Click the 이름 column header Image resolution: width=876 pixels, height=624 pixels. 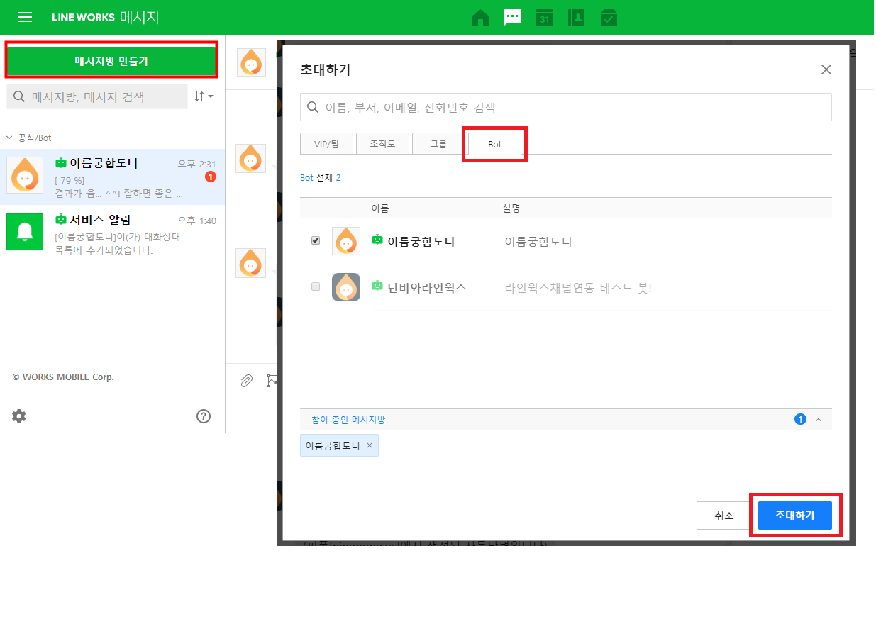click(x=380, y=208)
